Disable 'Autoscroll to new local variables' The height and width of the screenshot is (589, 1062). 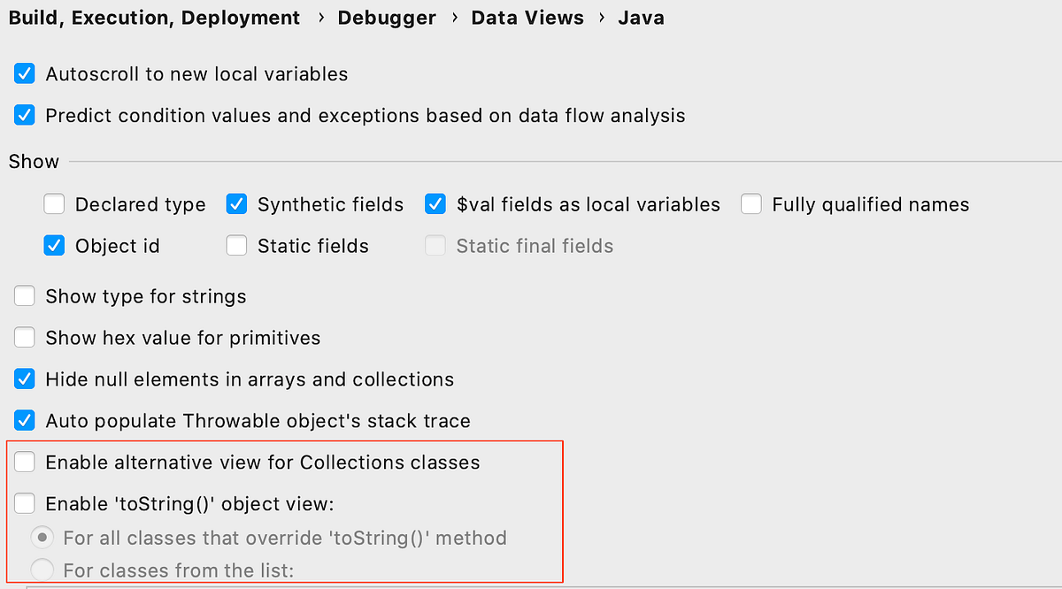pyautogui.click(x=24, y=73)
